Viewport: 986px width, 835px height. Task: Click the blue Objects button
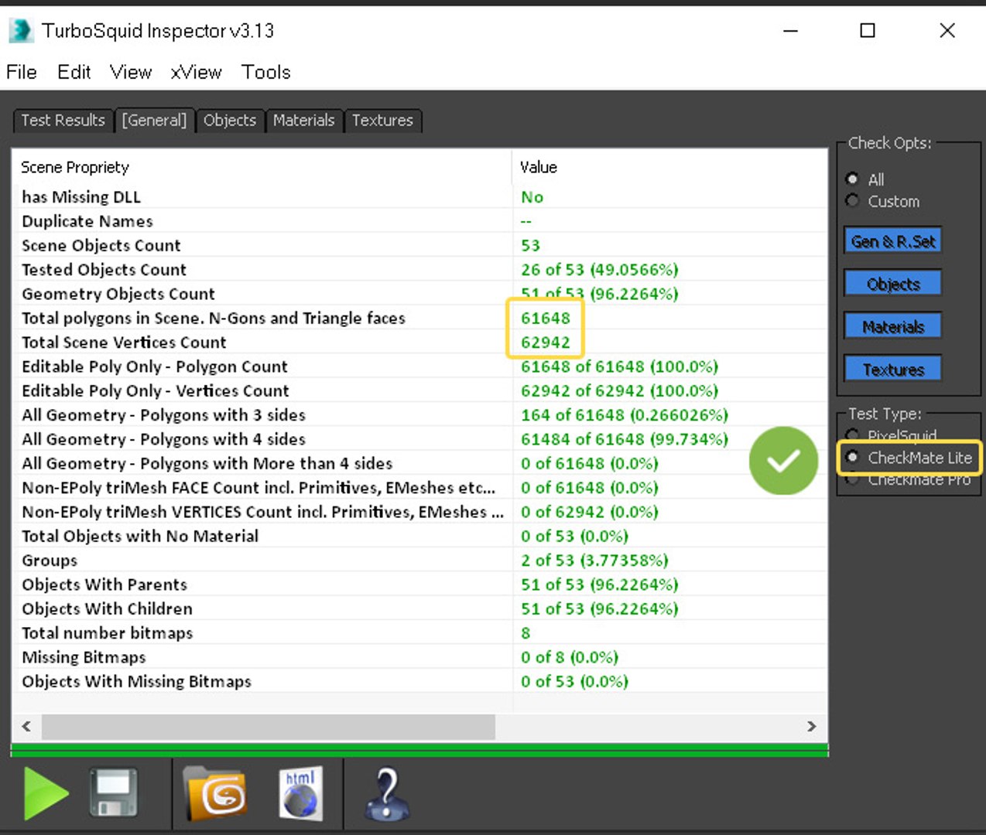(893, 284)
